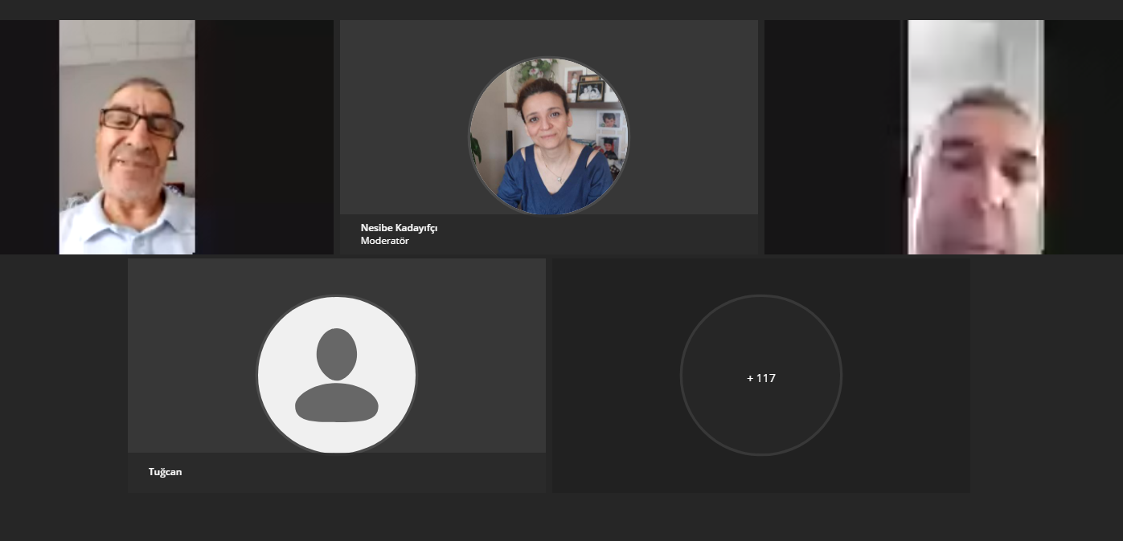1123x541 pixels.
Task: Click black area beside the glasses man's video
Action: [x=265, y=136]
